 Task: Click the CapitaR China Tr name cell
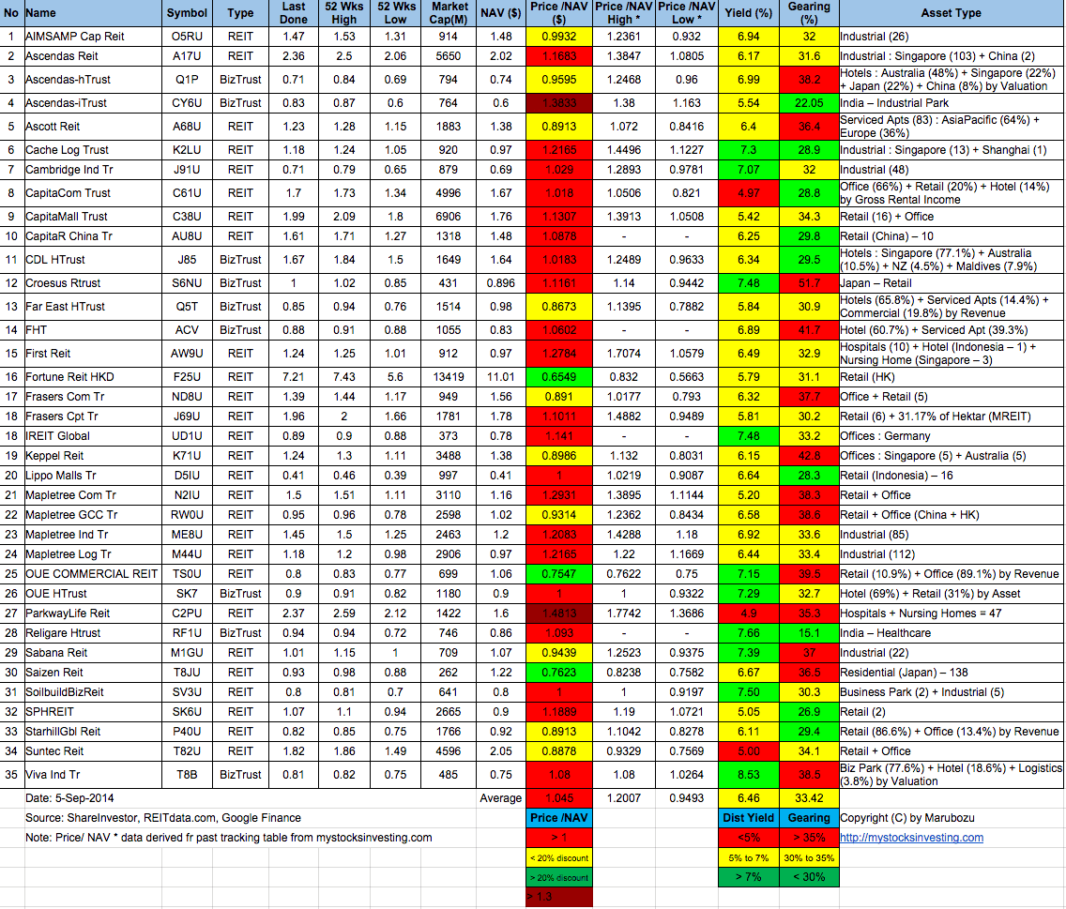tap(93, 236)
